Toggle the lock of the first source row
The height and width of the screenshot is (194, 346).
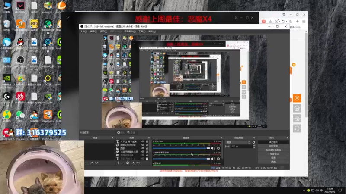[x=147, y=142]
